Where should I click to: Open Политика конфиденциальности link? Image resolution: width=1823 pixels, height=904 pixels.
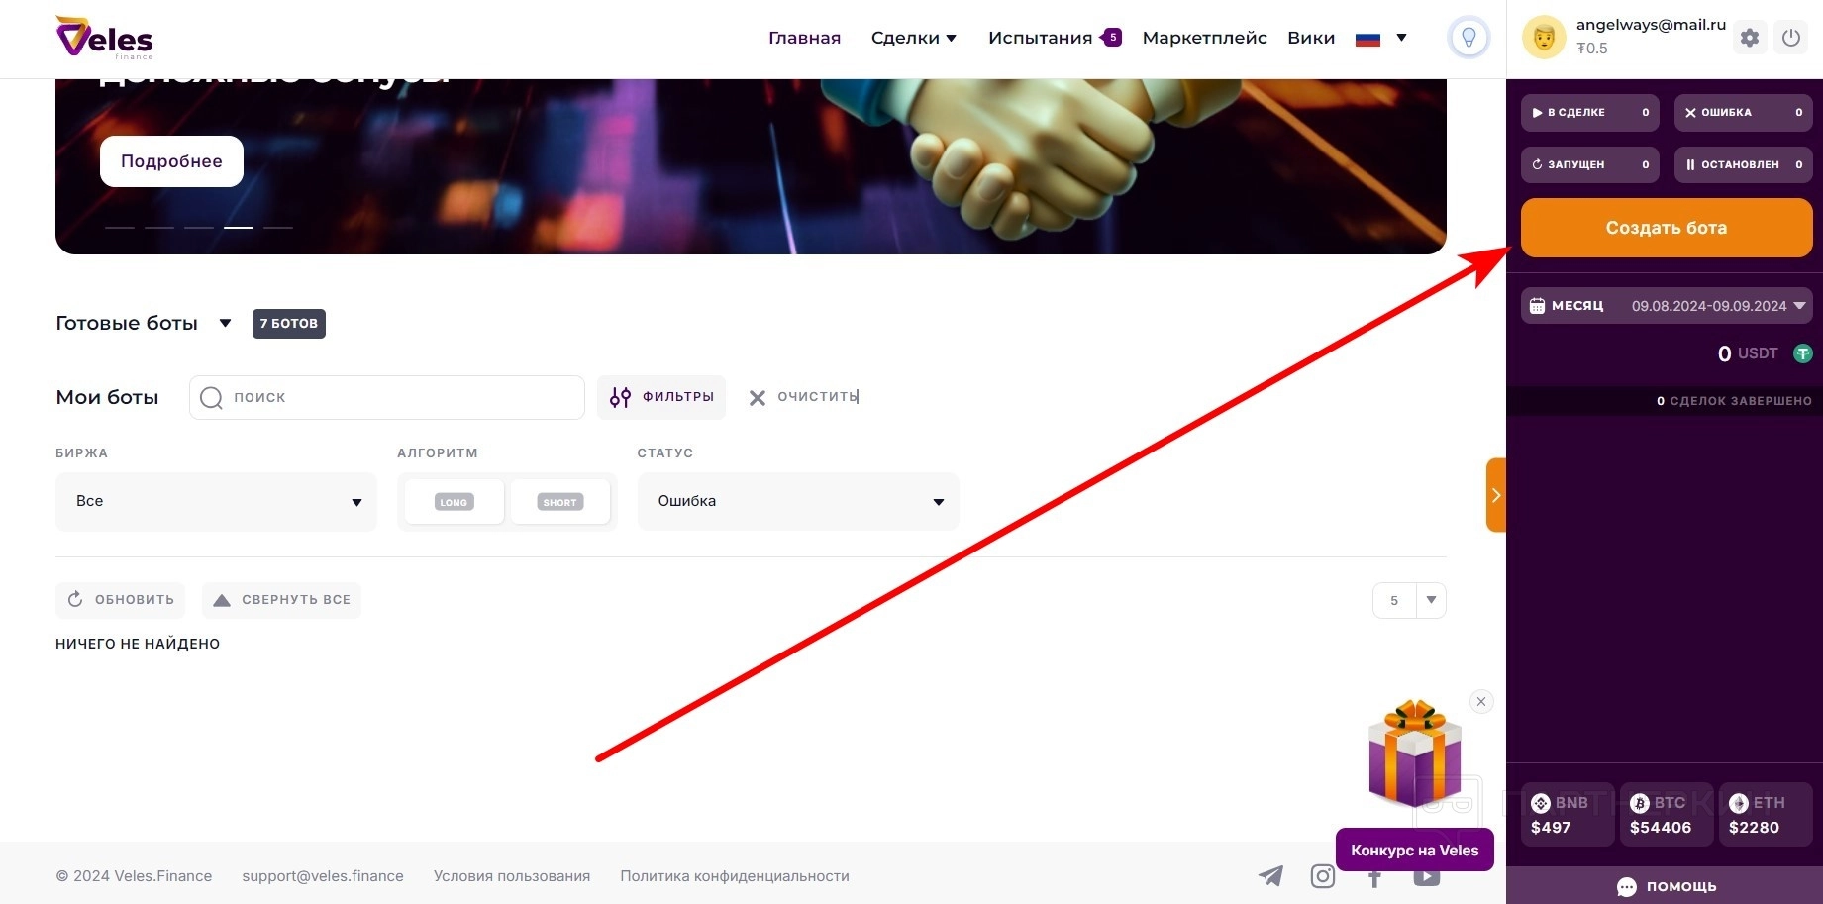click(x=735, y=876)
